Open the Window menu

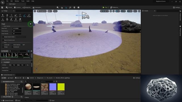point(17,1)
